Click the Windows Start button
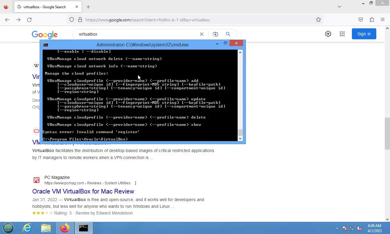 point(8,228)
